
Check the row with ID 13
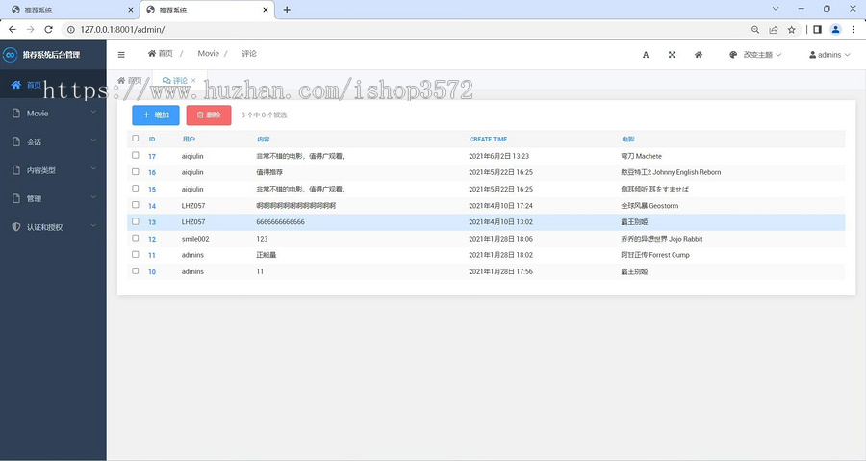coord(136,221)
